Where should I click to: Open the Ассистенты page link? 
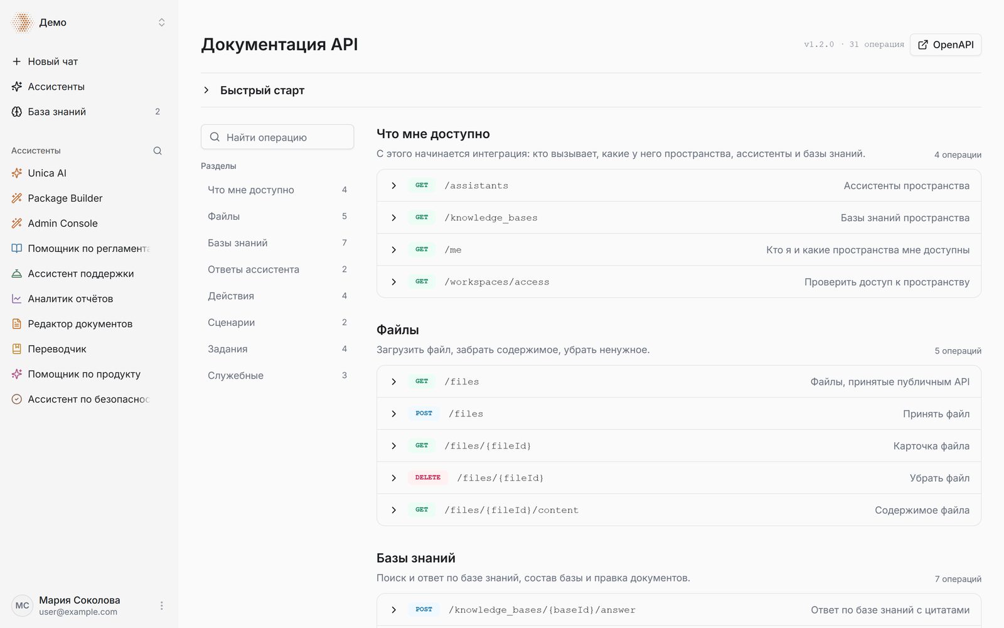pos(89,87)
